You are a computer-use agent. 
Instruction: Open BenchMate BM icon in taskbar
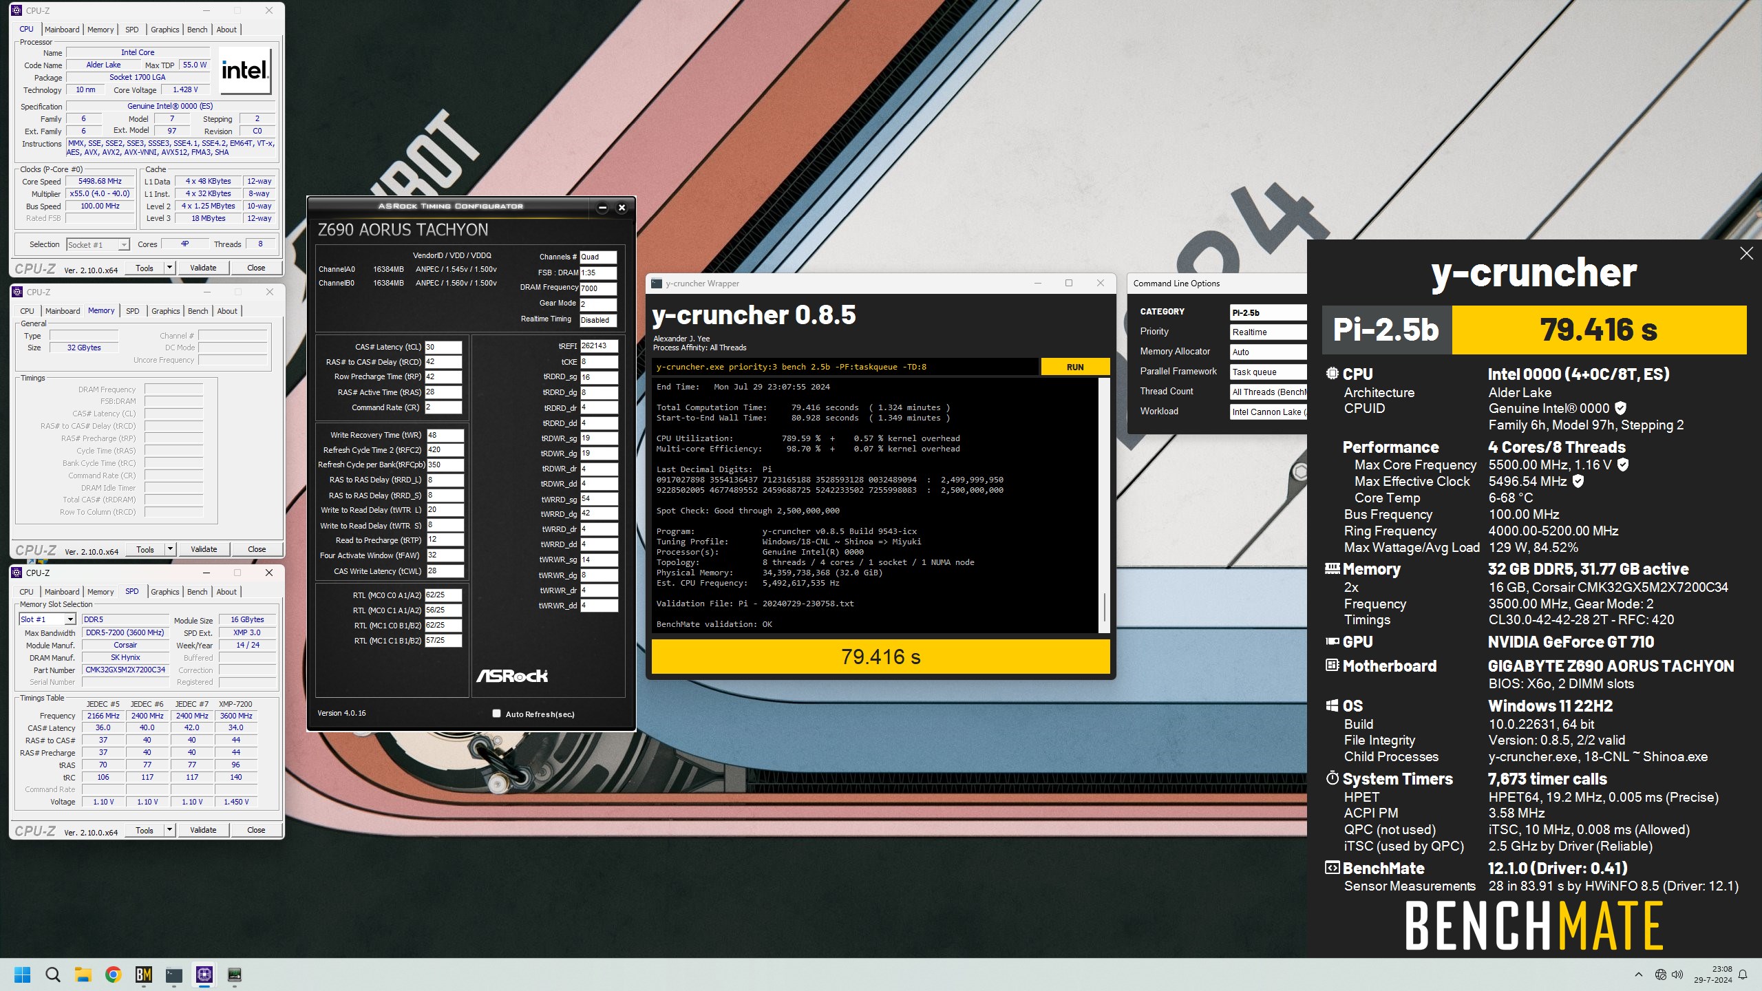point(143,974)
